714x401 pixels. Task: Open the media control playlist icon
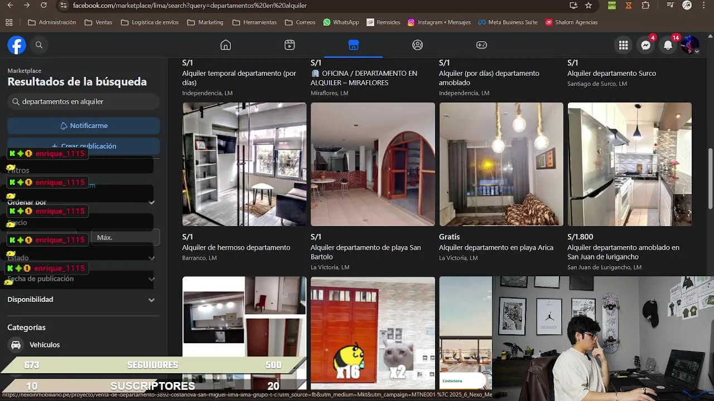coord(670,6)
